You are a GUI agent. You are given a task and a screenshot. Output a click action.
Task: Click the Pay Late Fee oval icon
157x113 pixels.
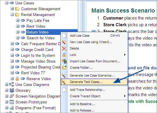[x=23, y=20]
